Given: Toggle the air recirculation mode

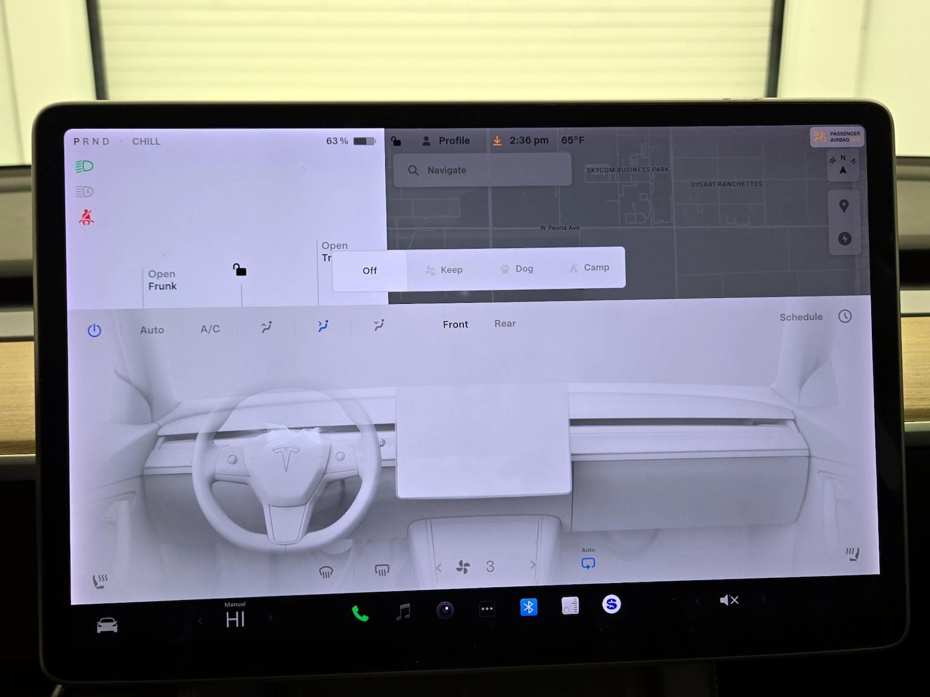Looking at the screenshot, I should (588, 563).
